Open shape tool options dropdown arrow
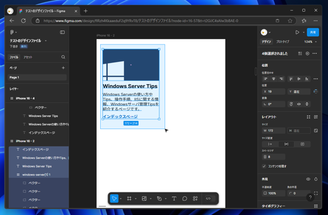Viewport: 328px width, 215px height. coord(151,199)
